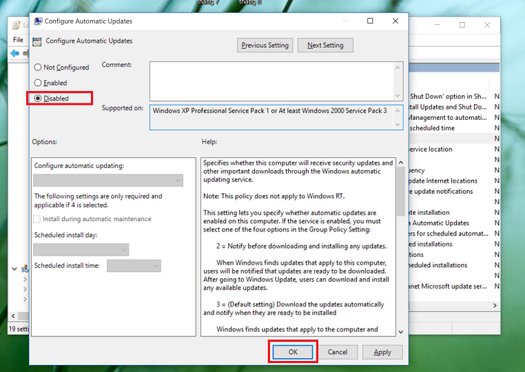Screen dimensions: 525x372
Task: Click the Configure Automatic Updates setting icon
Action: (37, 41)
